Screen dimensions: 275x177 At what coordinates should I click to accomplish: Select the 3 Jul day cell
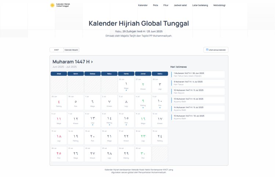(126, 102)
